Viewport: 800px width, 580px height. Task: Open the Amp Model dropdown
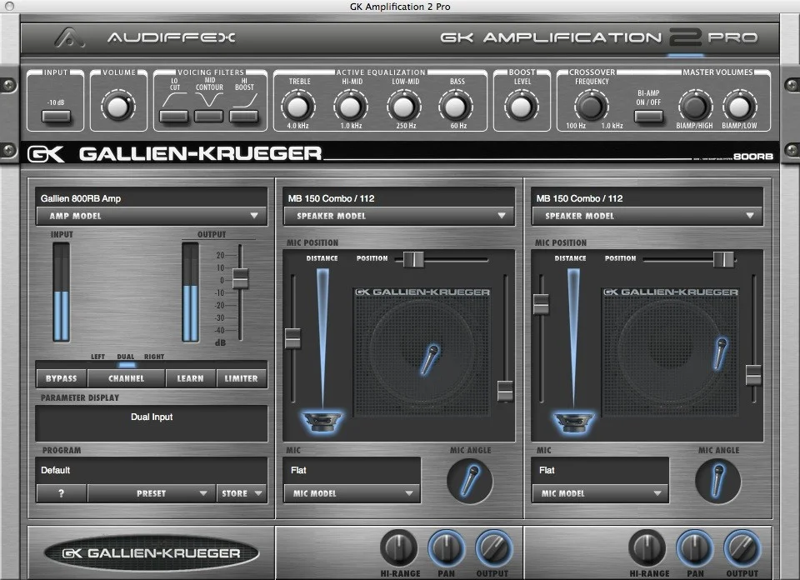point(151,216)
